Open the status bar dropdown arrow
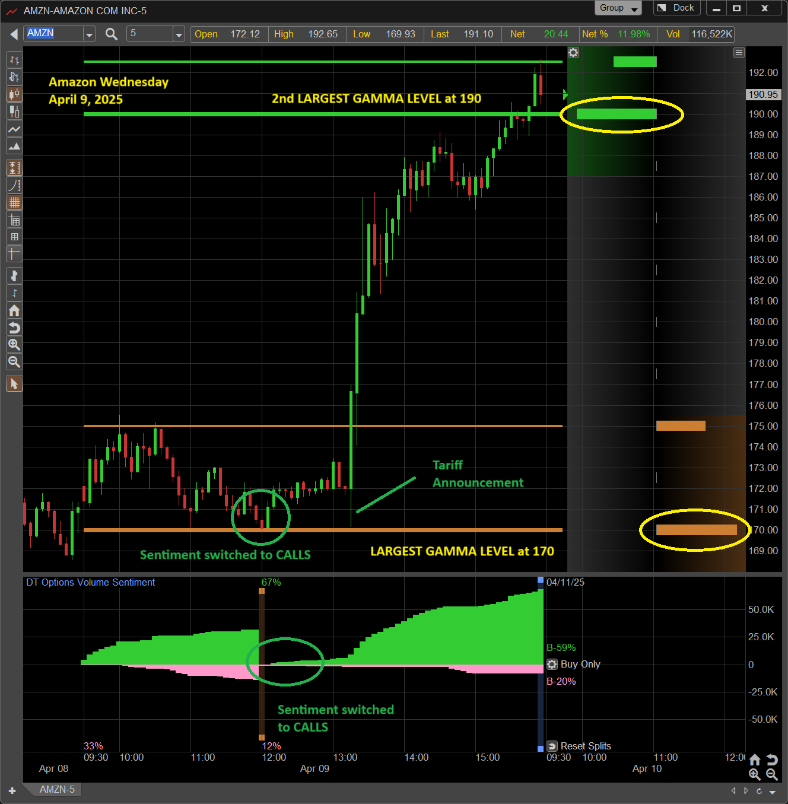 (773, 792)
